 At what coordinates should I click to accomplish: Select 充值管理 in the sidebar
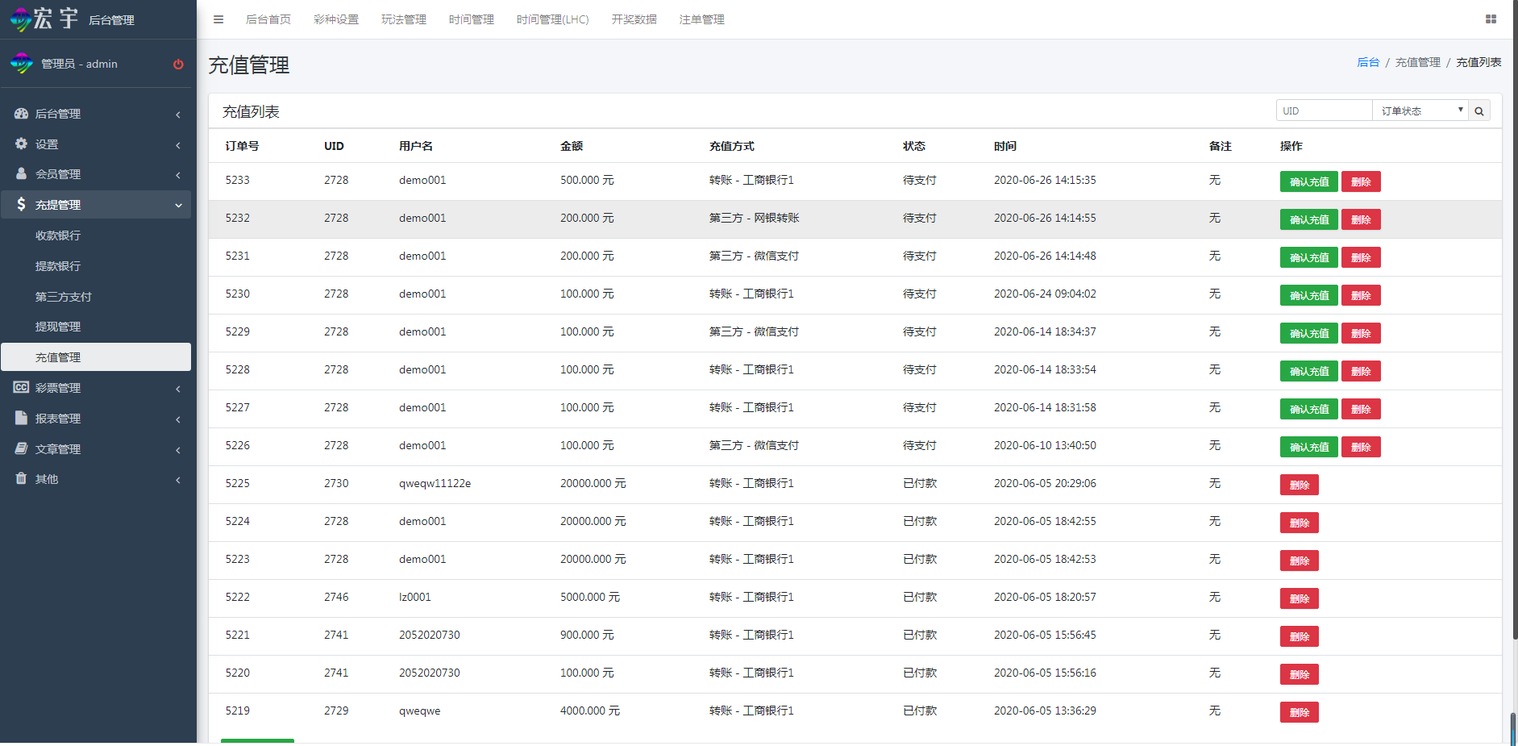[96, 357]
